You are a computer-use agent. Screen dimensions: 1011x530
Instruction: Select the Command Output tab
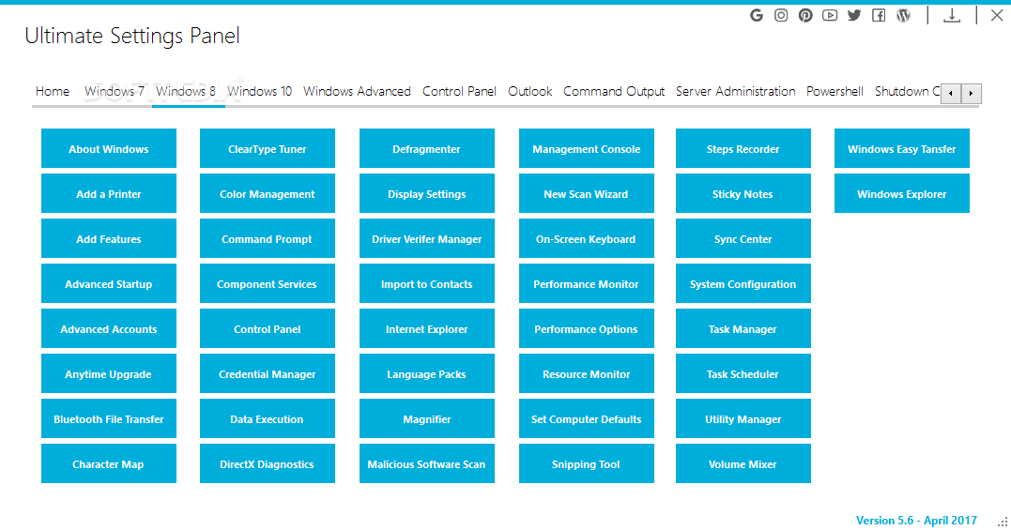[x=614, y=91]
